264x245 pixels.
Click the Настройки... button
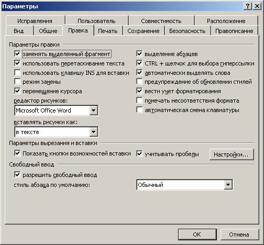231,154
